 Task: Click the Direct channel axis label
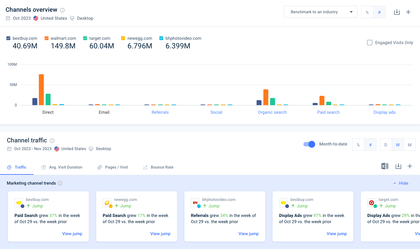coord(48,112)
